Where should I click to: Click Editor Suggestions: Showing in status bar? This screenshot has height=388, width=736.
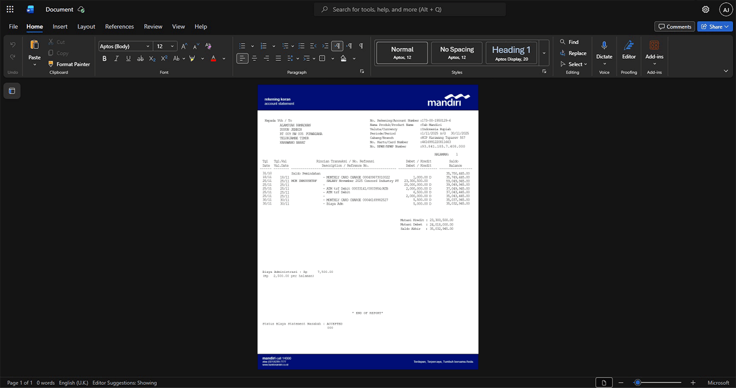point(124,383)
